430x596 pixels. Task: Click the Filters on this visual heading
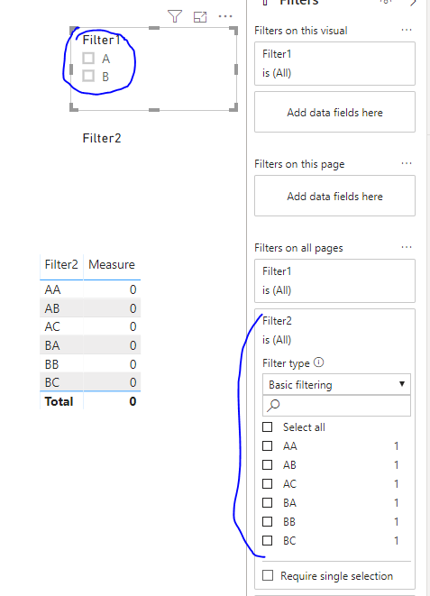tap(301, 31)
